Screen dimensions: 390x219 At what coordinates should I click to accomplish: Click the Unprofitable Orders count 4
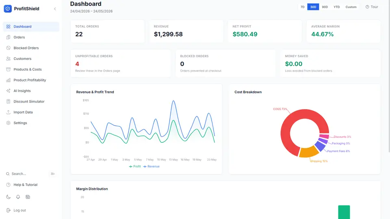pos(77,64)
